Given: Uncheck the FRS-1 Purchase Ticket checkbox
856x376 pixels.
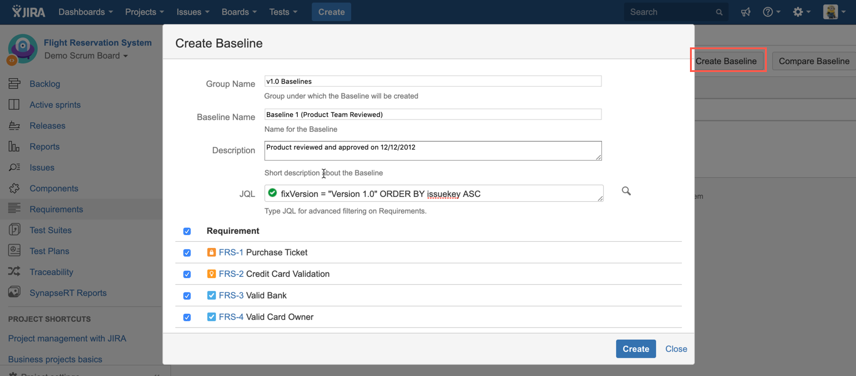Looking at the screenshot, I should (x=187, y=253).
